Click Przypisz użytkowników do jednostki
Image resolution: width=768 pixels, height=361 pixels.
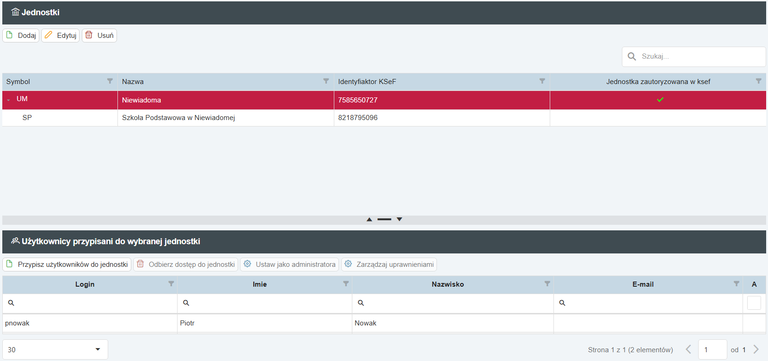[x=67, y=265]
